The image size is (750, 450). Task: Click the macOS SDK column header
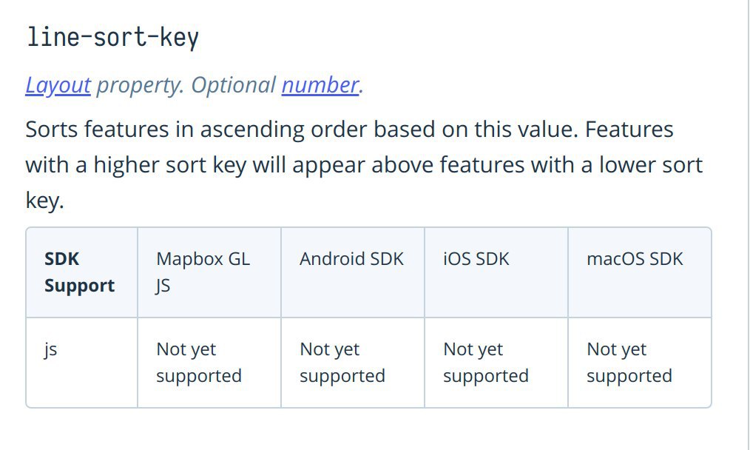(x=635, y=259)
